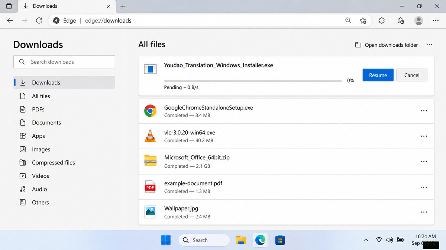
Task: Click the VLC cone icon
Action: [150, 136]
